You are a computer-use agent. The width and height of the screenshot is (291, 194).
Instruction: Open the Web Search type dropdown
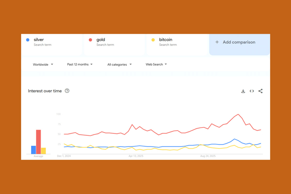(156, 64)
